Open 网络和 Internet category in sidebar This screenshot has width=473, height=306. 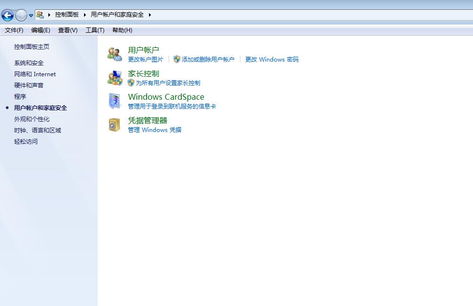(x=35, y=74)
